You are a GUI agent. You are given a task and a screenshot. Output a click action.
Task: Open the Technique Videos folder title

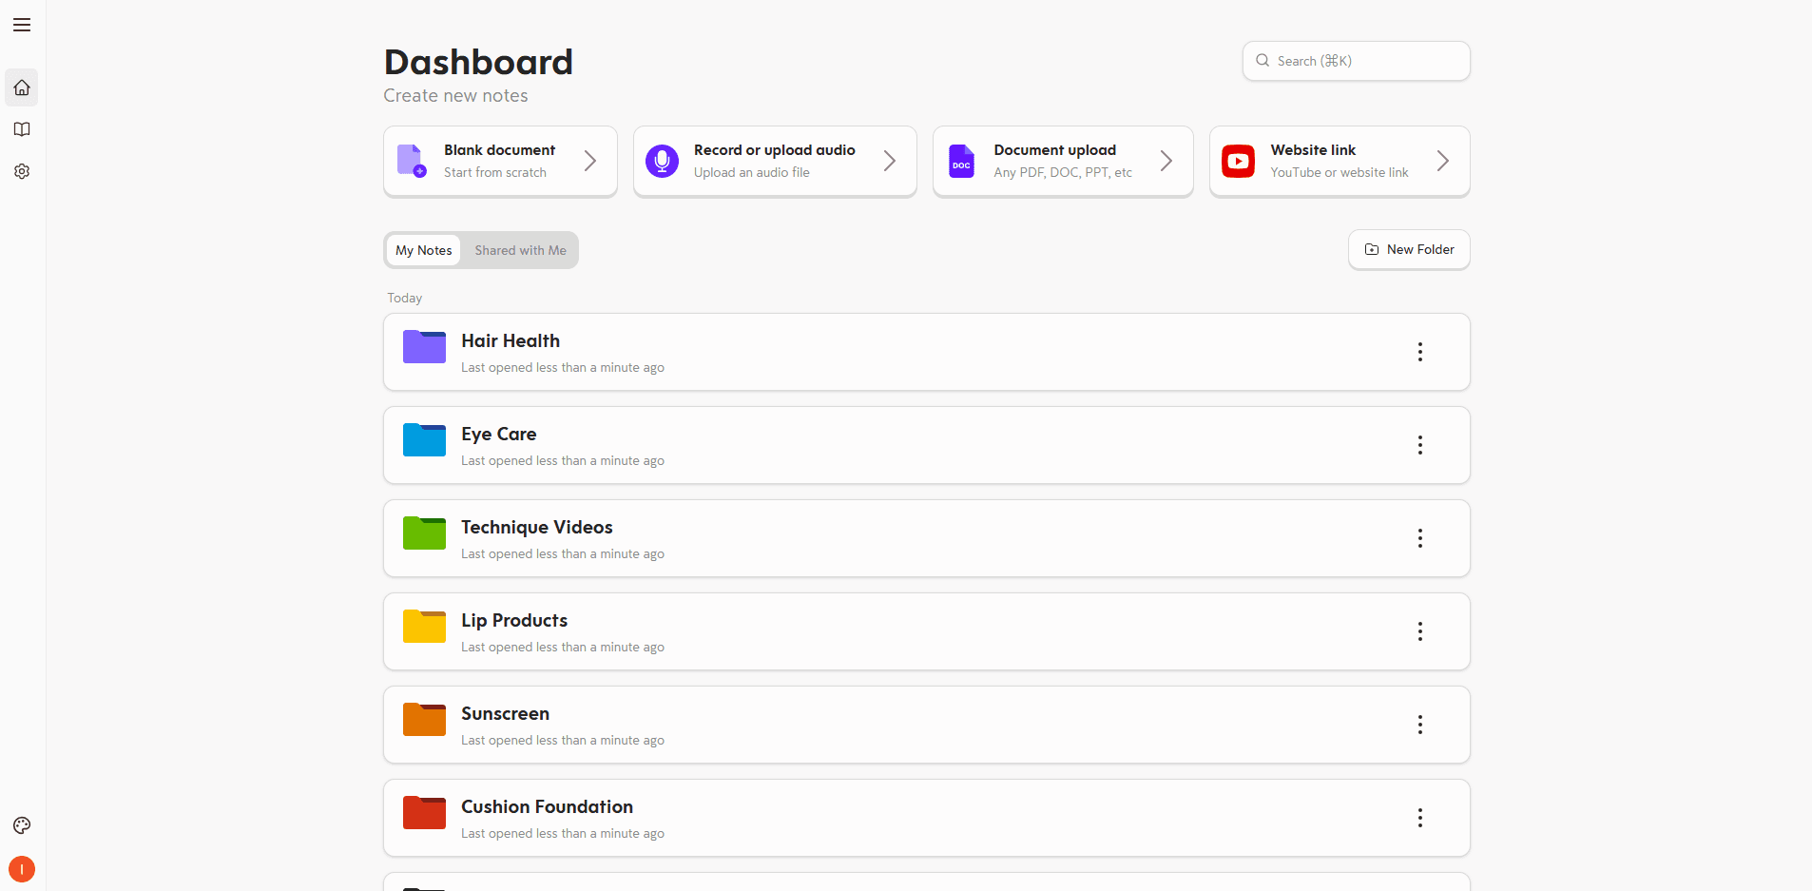[x=537, y=527]
